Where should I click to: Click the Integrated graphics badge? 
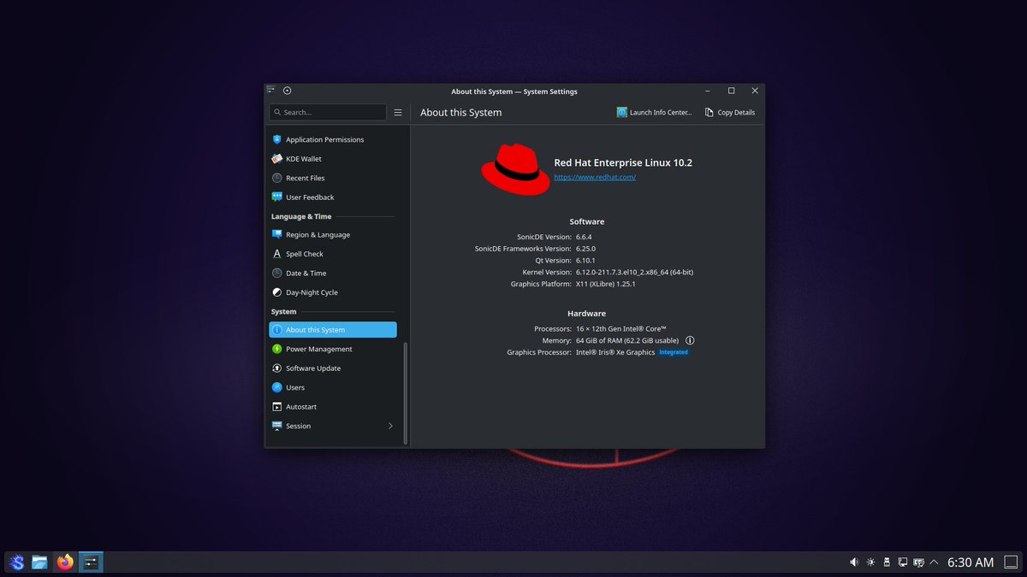click(674, 352)
